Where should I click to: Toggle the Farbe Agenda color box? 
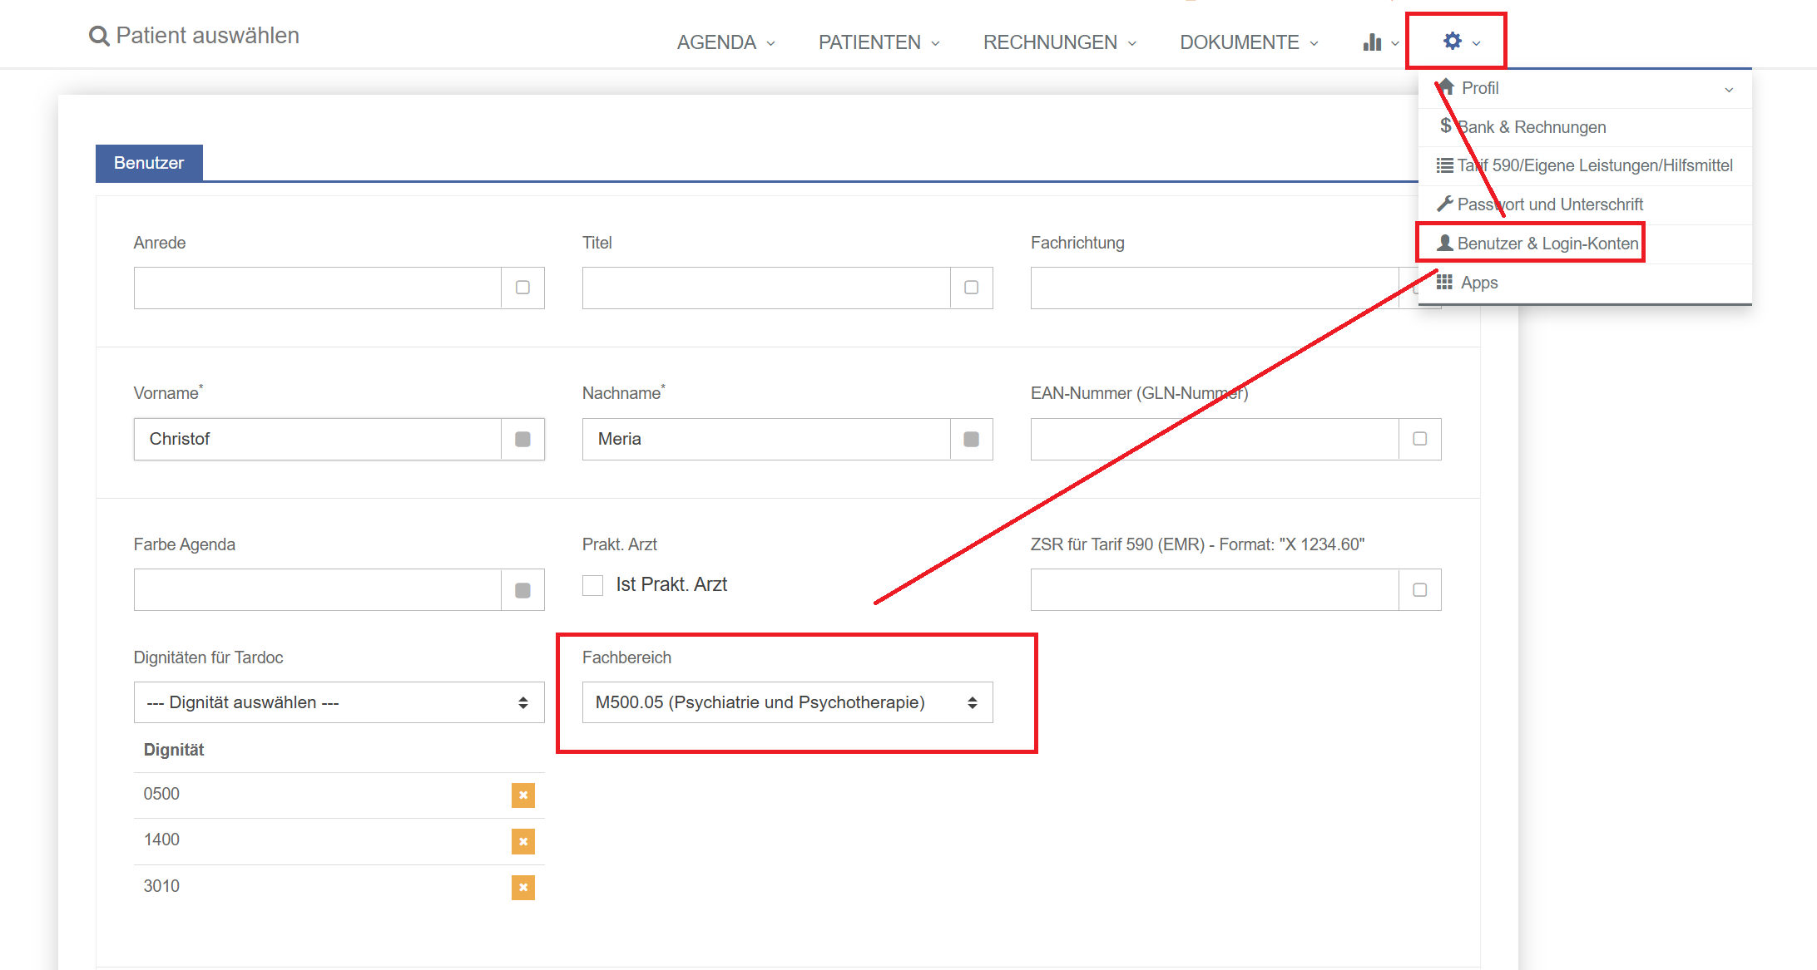click(x=522, y=590)
